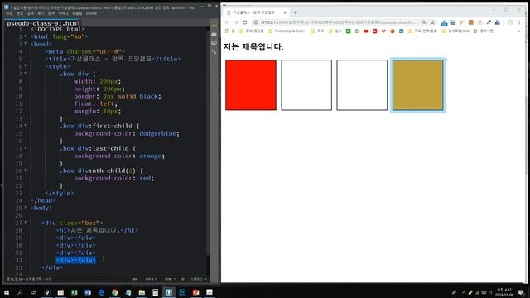This screenshot has width=530, height=298.
Task: Open Excel from the taskbar
Action: [74, 292]
